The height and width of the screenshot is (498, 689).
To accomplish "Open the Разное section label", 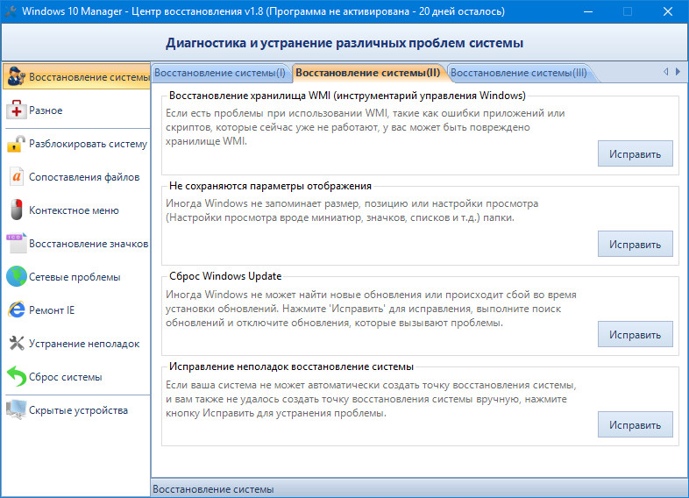I will click(46, 110).
